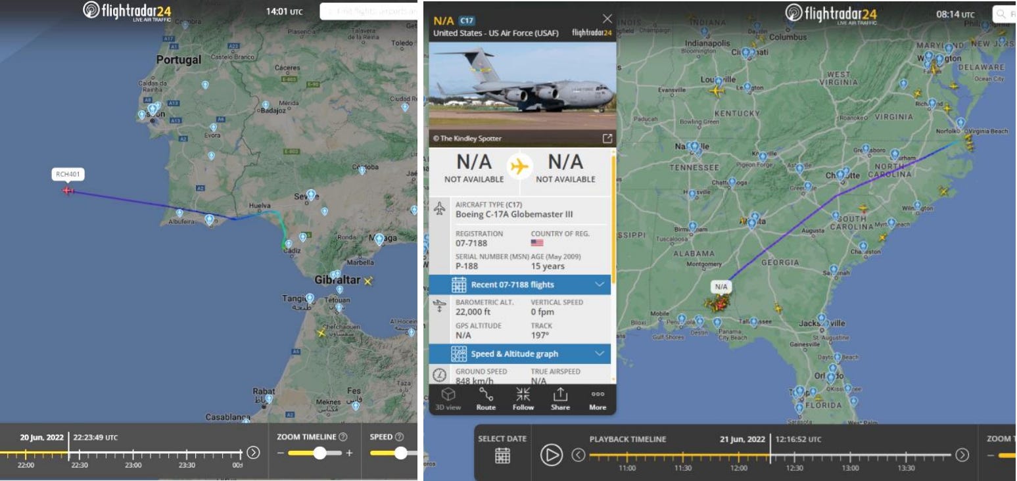Click the 848 km/h ground speed value
The width and height of the screenshot is (1017, 481).
pos(476,381)
